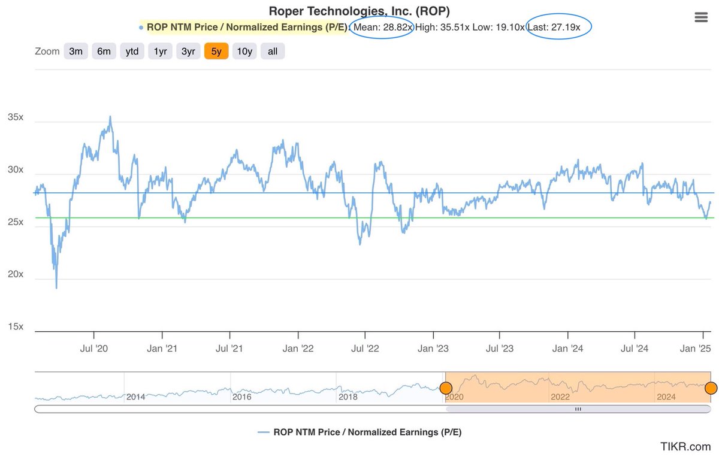719x457 pixels.
Task: Select the 5y zoom option
Action: [216, 51]
